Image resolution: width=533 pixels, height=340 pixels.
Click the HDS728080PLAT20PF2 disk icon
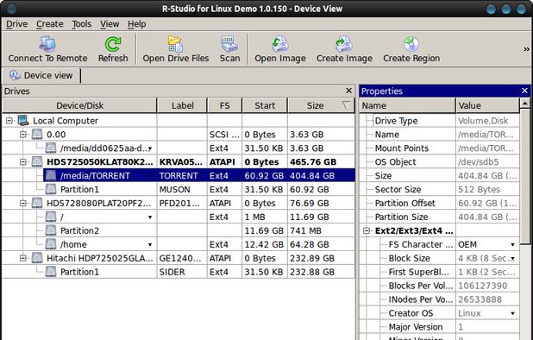(x=37, y=203)
